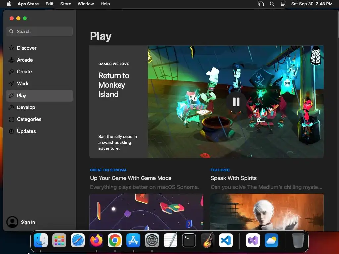Screen dimensions: 339x254
Task: Open the App Store menu in menu bar
Action: point(28,4)
